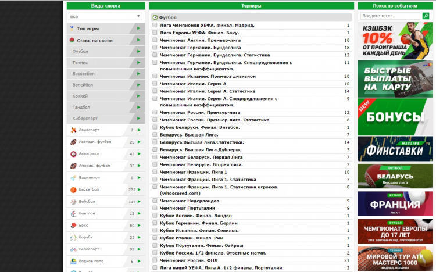Screen dimensions: 436x272
Task: Click the Австрал. футбол ball icon
Action: pyautogui.click(x=73, y=142)
